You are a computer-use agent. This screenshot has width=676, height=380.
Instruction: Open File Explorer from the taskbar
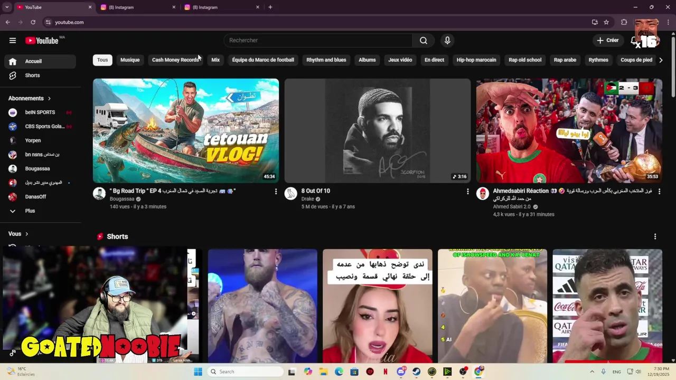pyautogui.click(x=323, y=372)
